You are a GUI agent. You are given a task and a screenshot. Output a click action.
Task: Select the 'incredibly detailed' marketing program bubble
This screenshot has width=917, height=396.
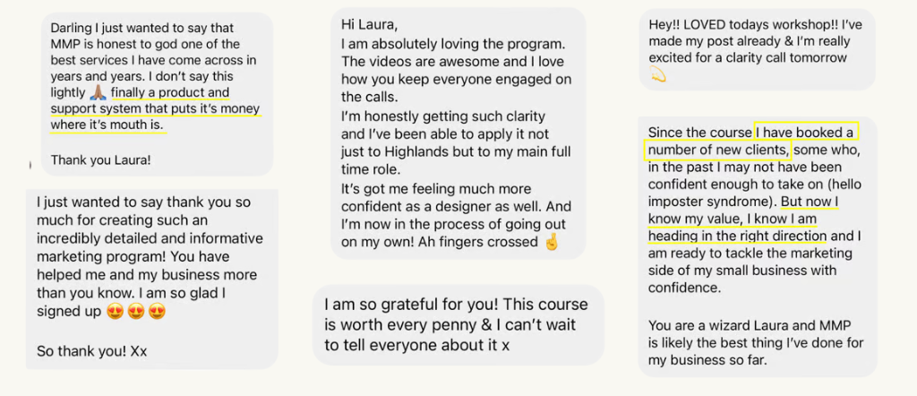tap(152, 279)
